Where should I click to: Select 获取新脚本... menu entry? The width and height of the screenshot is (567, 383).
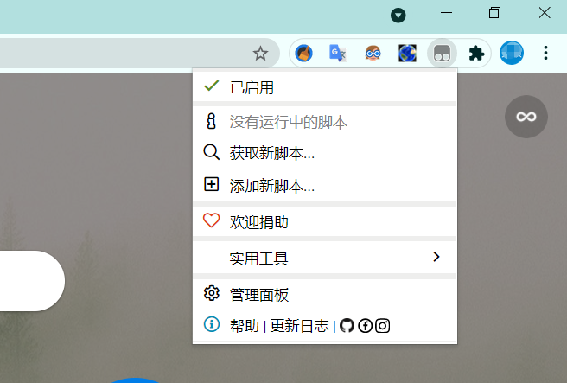click(x=325, y=153)
